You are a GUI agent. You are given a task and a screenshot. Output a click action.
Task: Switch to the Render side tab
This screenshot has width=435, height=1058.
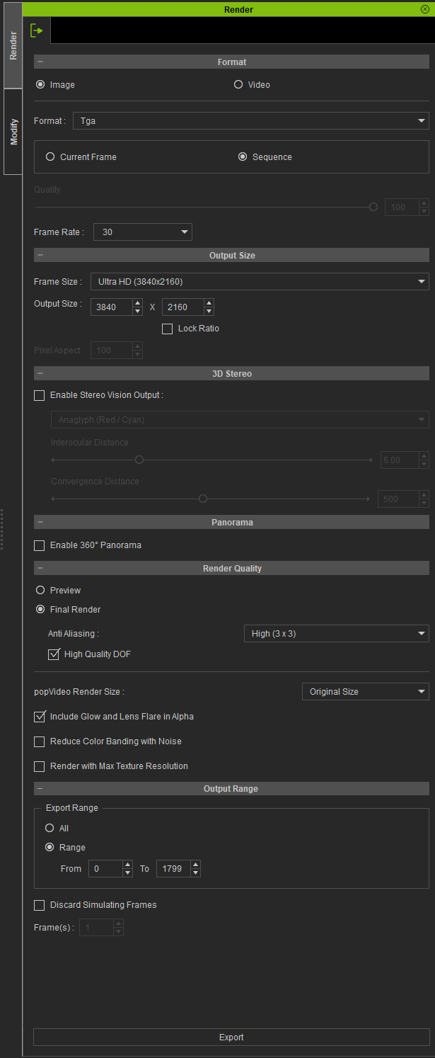13,45
